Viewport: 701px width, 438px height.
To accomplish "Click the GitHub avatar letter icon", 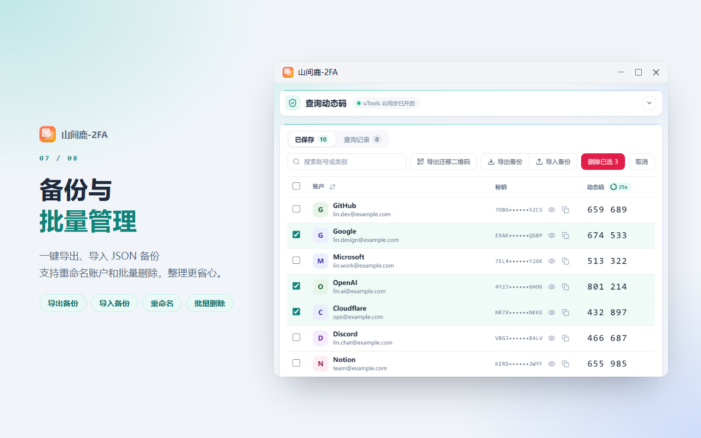I will coord(320,210).
